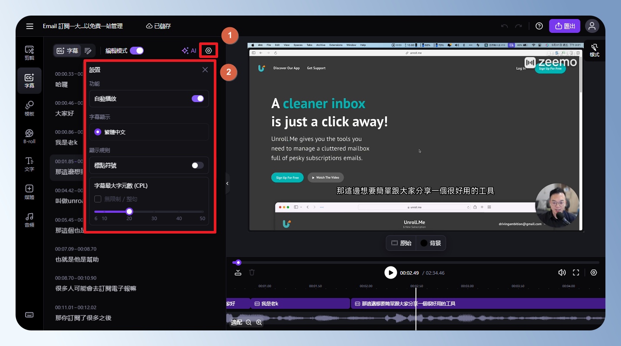Open the 模板 template panel

[x=29, y=109]
